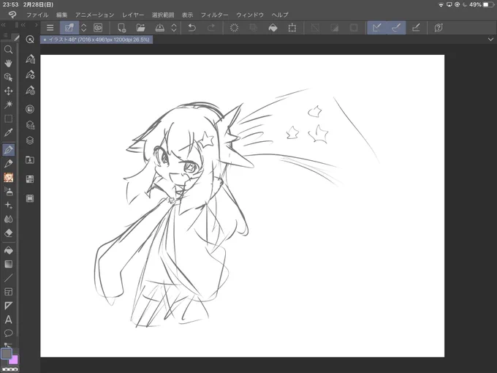Open the Brush Size palette icon
The height and width of the screenshot is (373, 497).
click(x=30, y=91)
